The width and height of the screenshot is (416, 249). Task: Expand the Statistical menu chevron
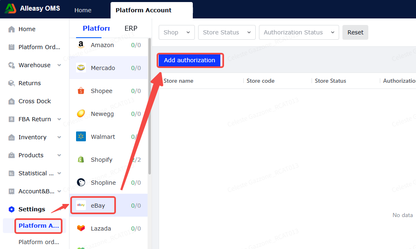point(59,173)
